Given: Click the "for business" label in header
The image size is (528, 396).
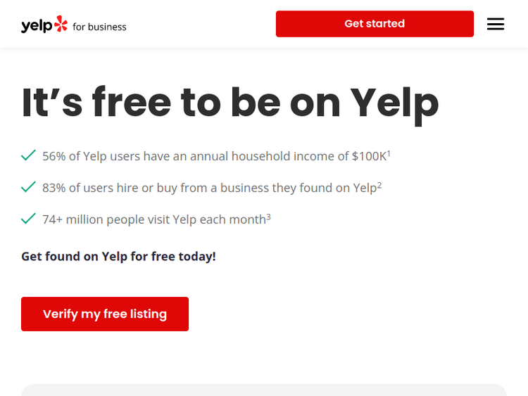Looking at the screenshot, I should pos(100,27).
